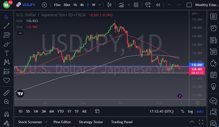Open the Measure ruler tool
Screen dimensions: 219x127
[7, 93]
